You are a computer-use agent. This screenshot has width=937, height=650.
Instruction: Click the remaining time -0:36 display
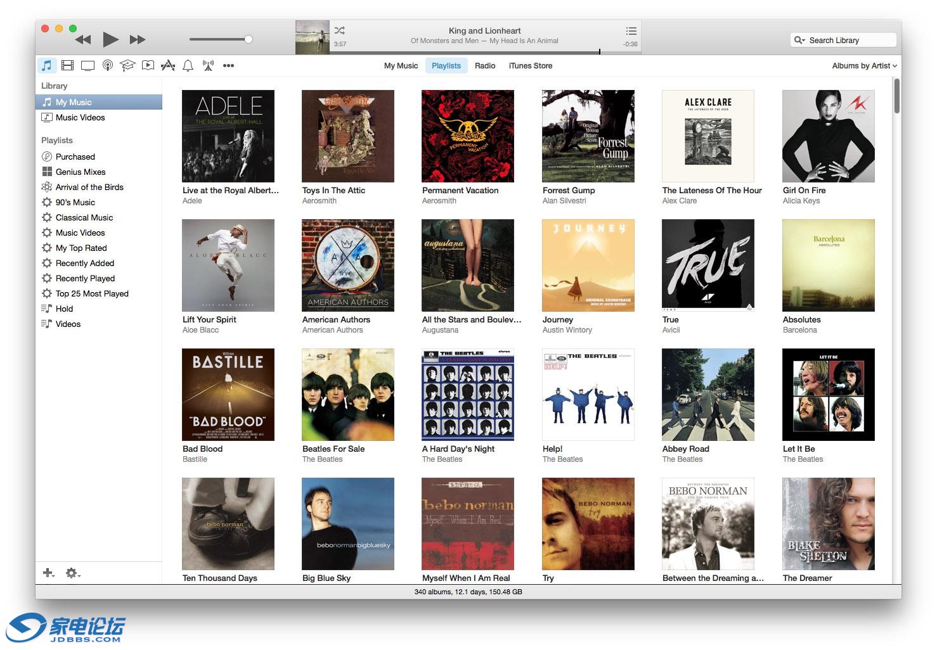(630, 44)
